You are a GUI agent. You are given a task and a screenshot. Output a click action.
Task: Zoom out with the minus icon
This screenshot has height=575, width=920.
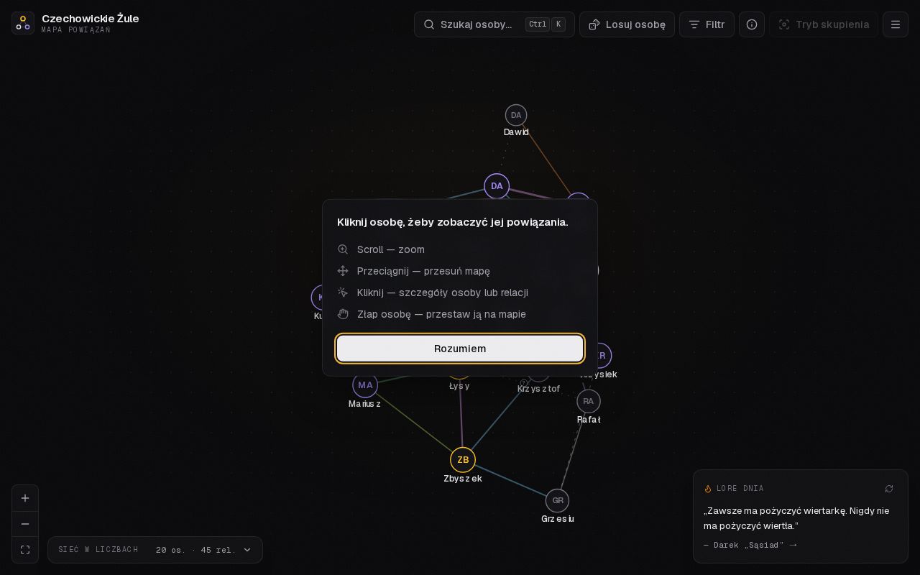pos(25,524)
